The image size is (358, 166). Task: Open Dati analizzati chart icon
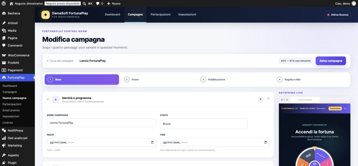tap(3, 138)
